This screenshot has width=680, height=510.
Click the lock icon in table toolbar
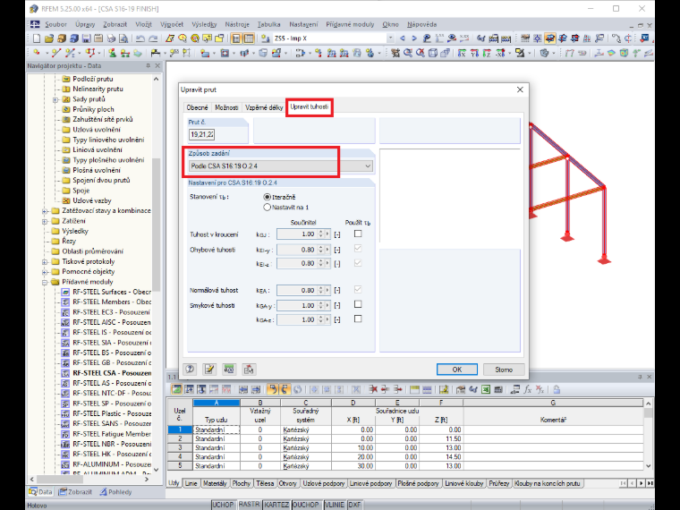click(x=557, y=389)
